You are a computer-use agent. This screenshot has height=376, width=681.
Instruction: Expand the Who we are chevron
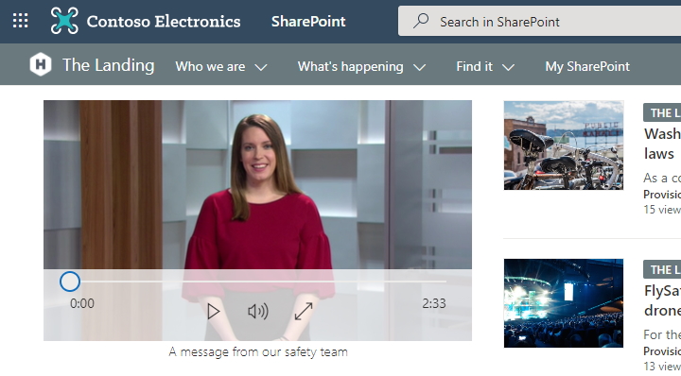pos(261,67)
